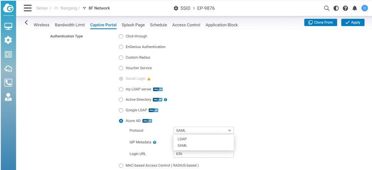The height and width of the screenshot is (170, 372).
Task: Open the gear configure sidebar icon
Action: (x=8, y=40)
